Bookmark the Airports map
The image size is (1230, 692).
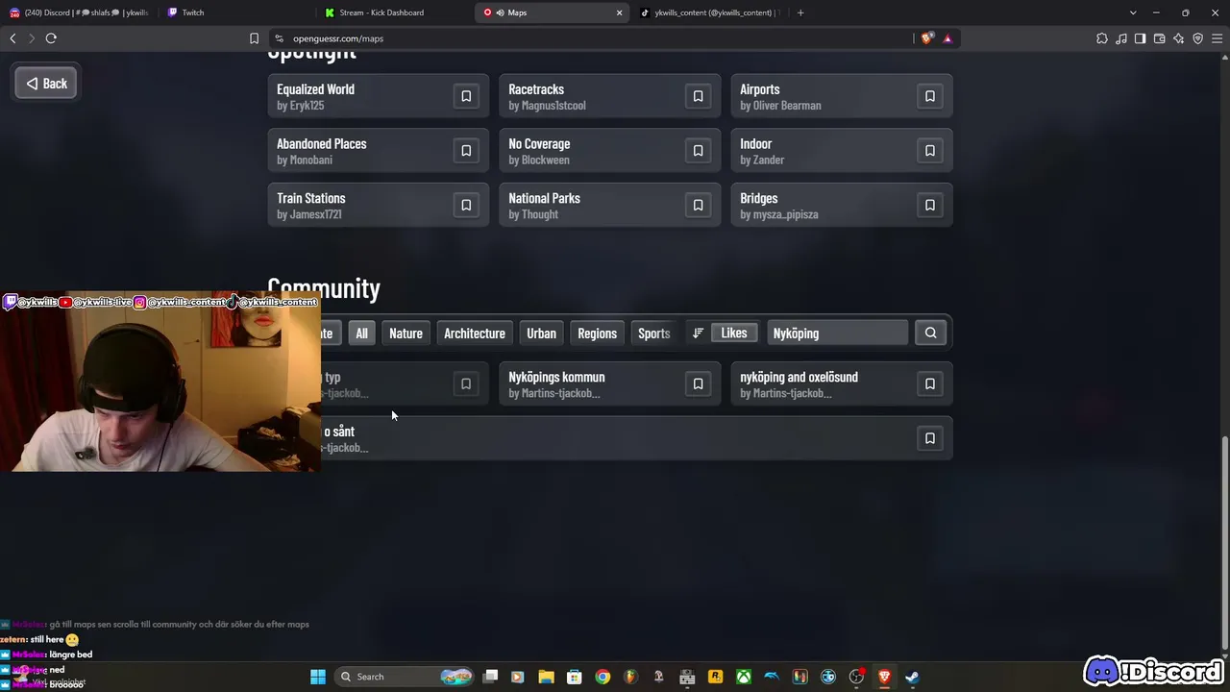(x=929, y=96)
